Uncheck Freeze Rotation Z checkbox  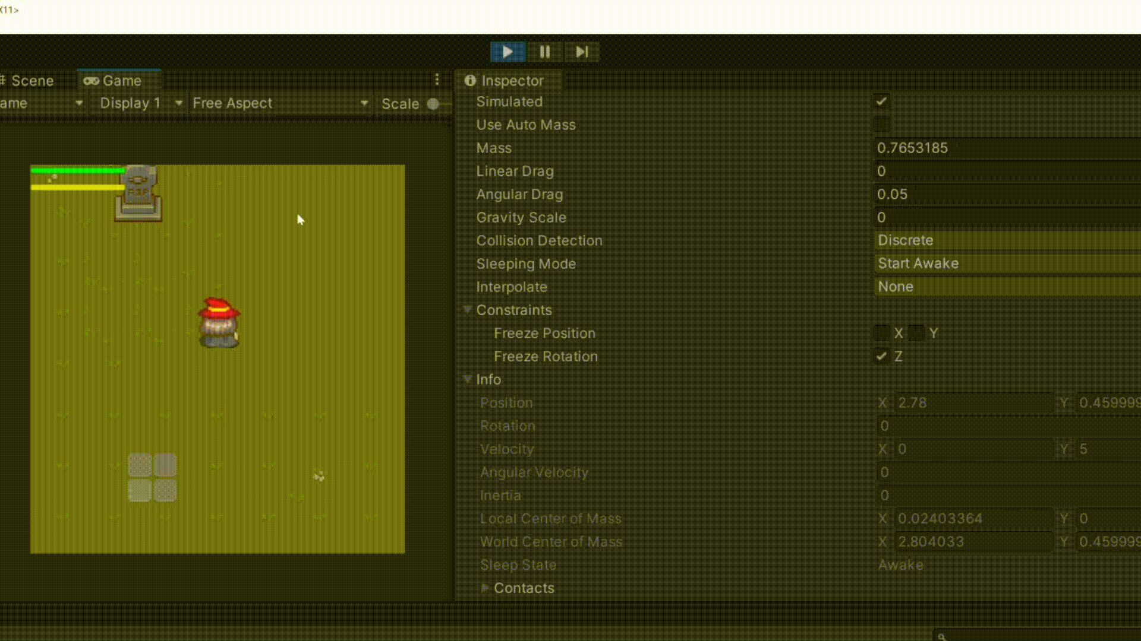point(881,356)
